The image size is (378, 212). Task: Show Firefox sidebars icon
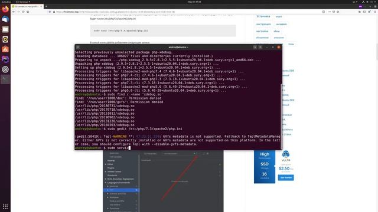(364, 12)
